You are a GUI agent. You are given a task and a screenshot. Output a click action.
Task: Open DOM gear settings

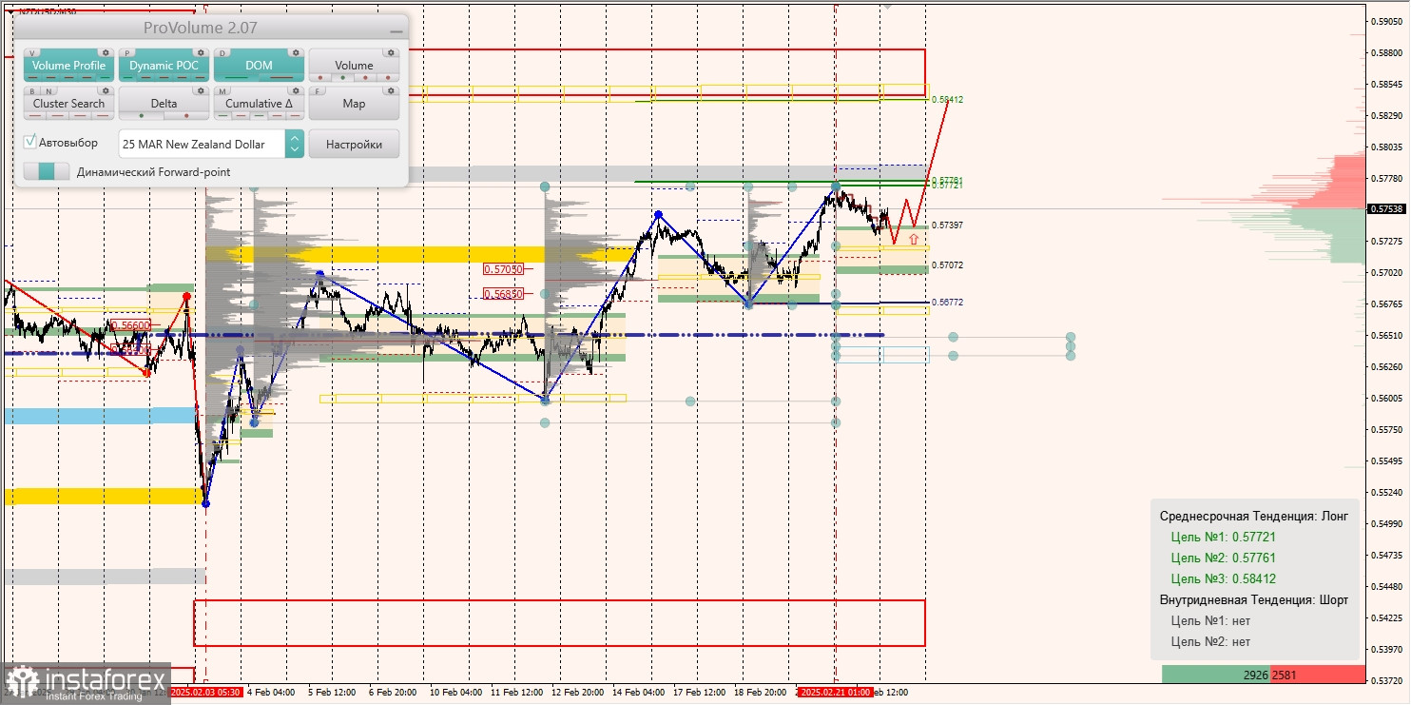[296, 53]
